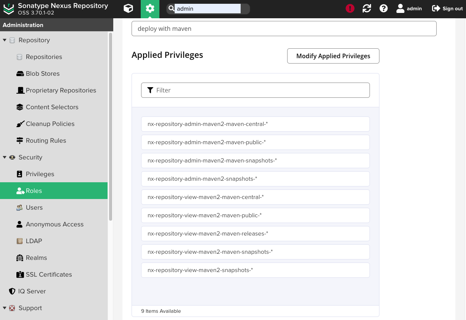The height and width of the screenshot is (320, 466).
Task: Open the Help question mark icon
Action: click(384, 8)
